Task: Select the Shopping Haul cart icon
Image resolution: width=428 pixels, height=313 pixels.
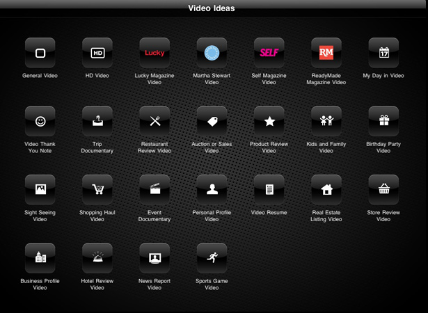Action: coord(97,190)
